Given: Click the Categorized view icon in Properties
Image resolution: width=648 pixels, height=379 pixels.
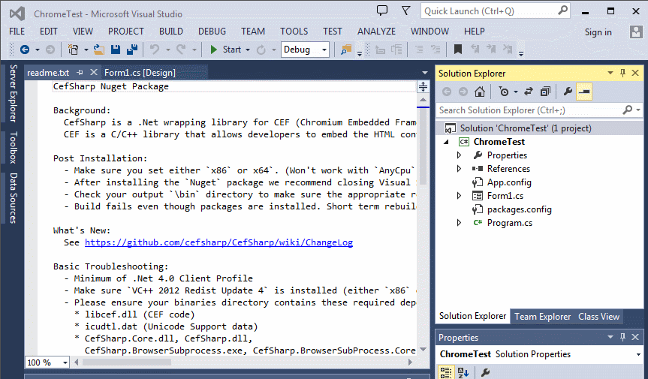Looking at the screenshot, I should (x=445, y=372).
